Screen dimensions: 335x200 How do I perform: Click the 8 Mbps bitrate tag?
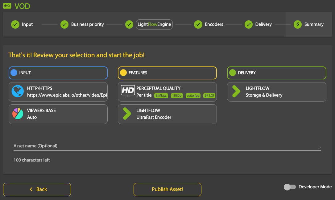161,95
